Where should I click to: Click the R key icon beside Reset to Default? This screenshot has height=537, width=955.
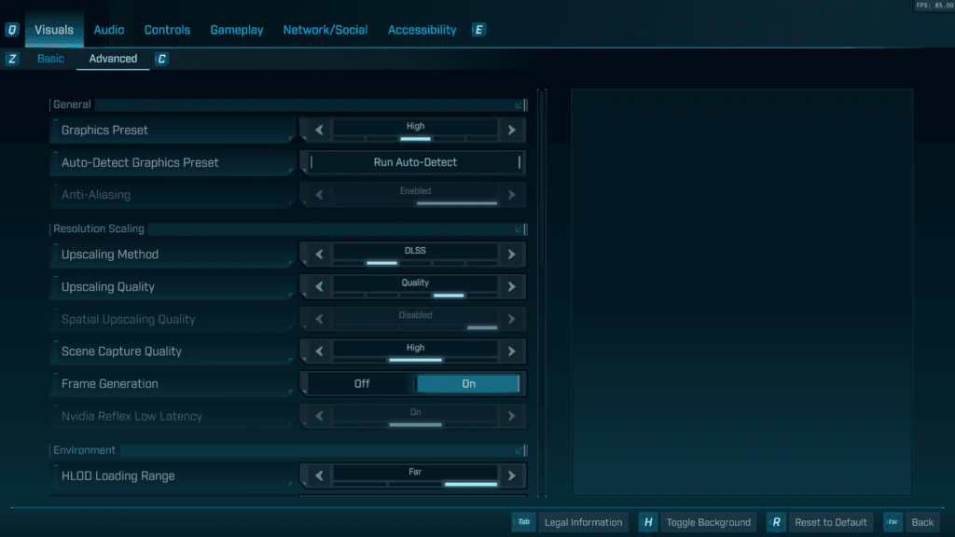coord(776,522)
